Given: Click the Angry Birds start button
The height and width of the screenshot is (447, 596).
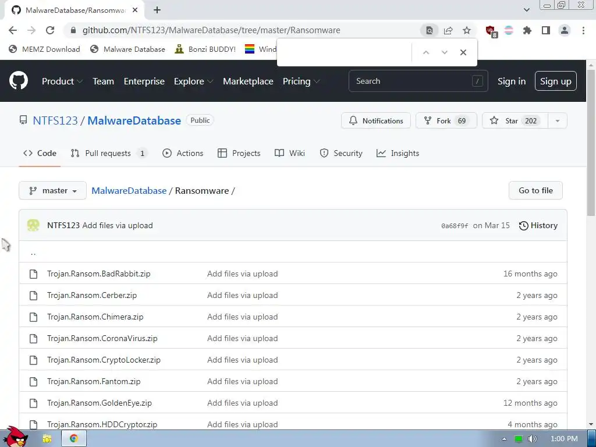Looking at the screenshot, I should click(x=17, y=437).
